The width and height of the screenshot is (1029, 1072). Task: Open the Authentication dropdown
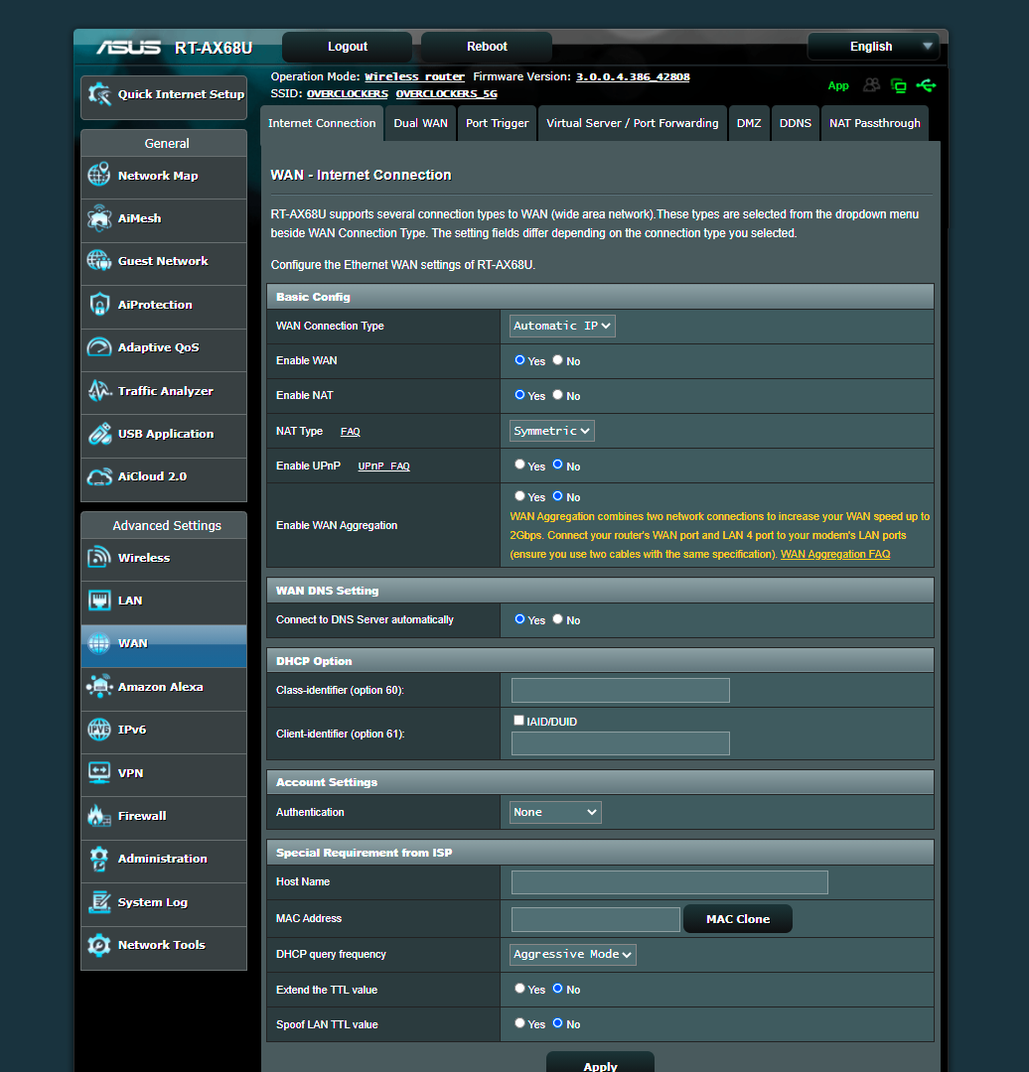pos(555,812)
